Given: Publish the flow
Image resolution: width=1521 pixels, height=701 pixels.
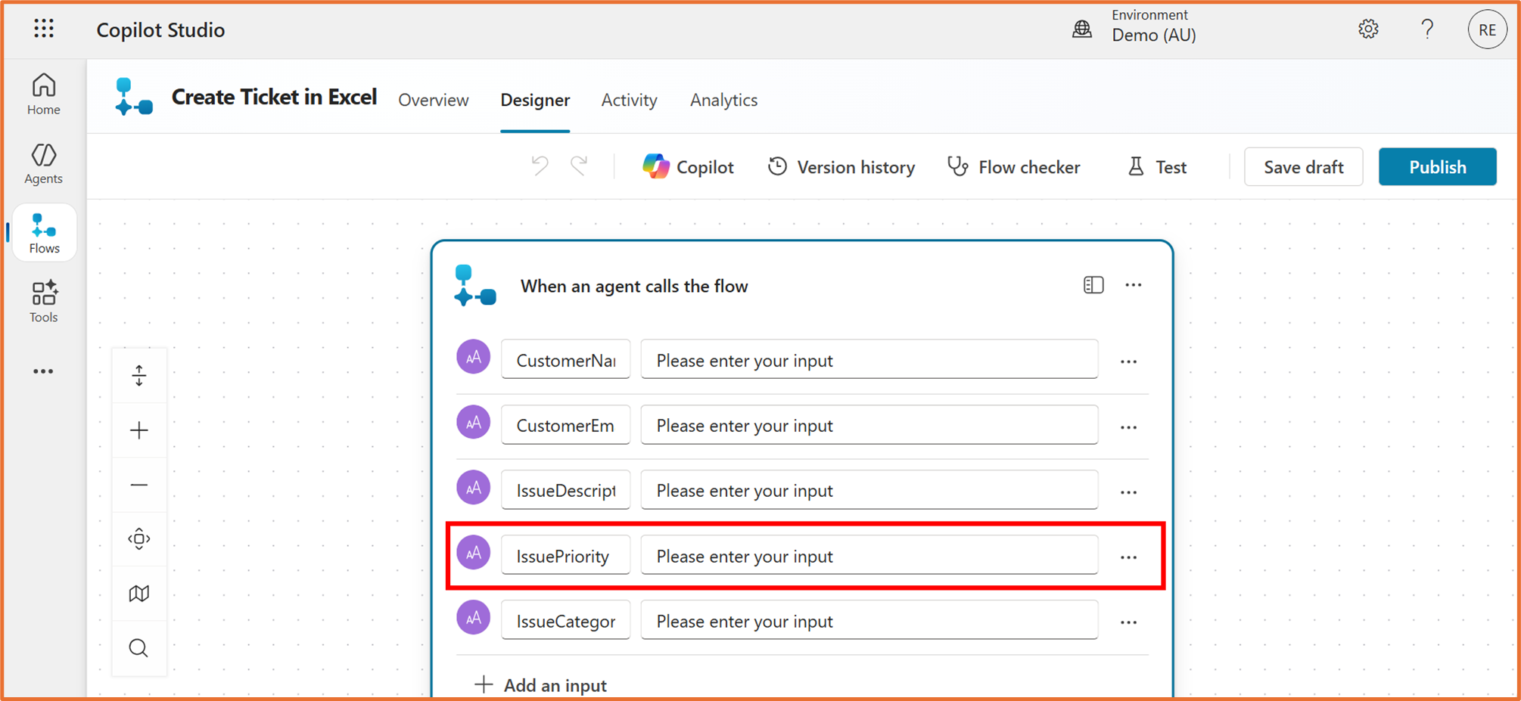Looking at the screenshot, I should [x=1437, y=166].
